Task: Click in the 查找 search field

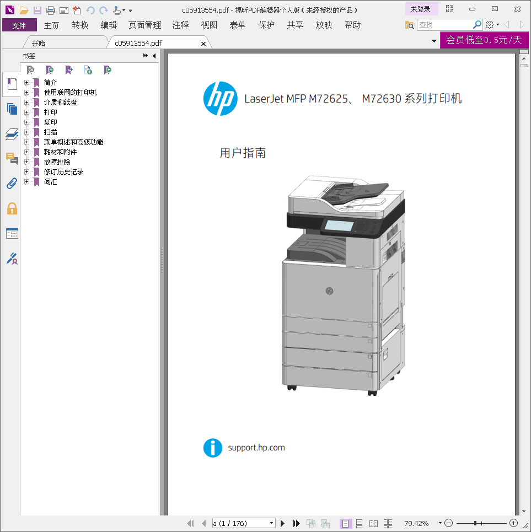Action: click(x=444, y=25)
